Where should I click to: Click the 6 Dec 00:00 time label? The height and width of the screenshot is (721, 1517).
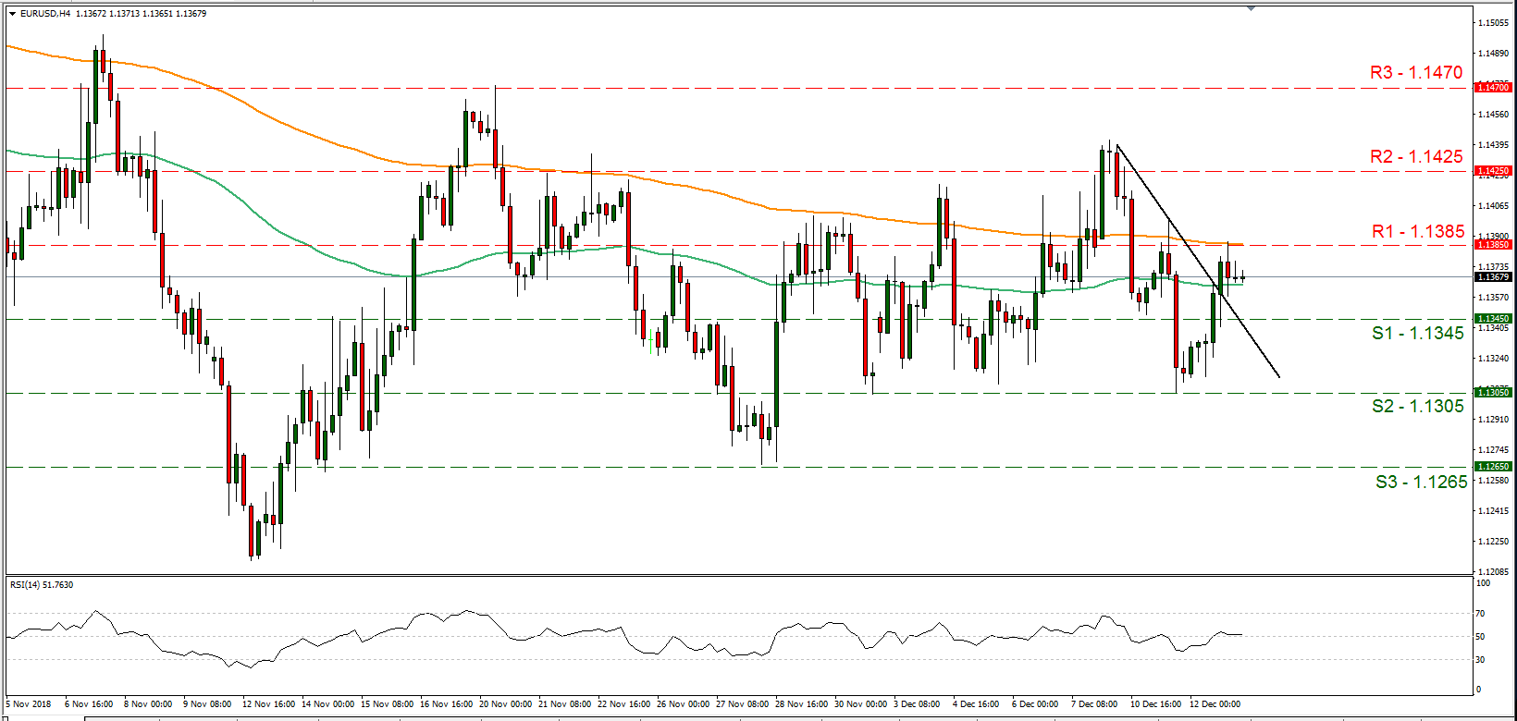point(1035,704)
